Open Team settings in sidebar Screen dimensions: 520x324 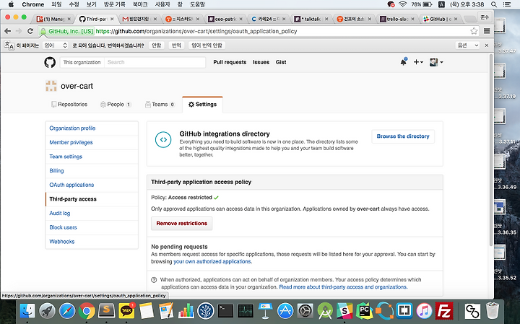tap(66, 157)
